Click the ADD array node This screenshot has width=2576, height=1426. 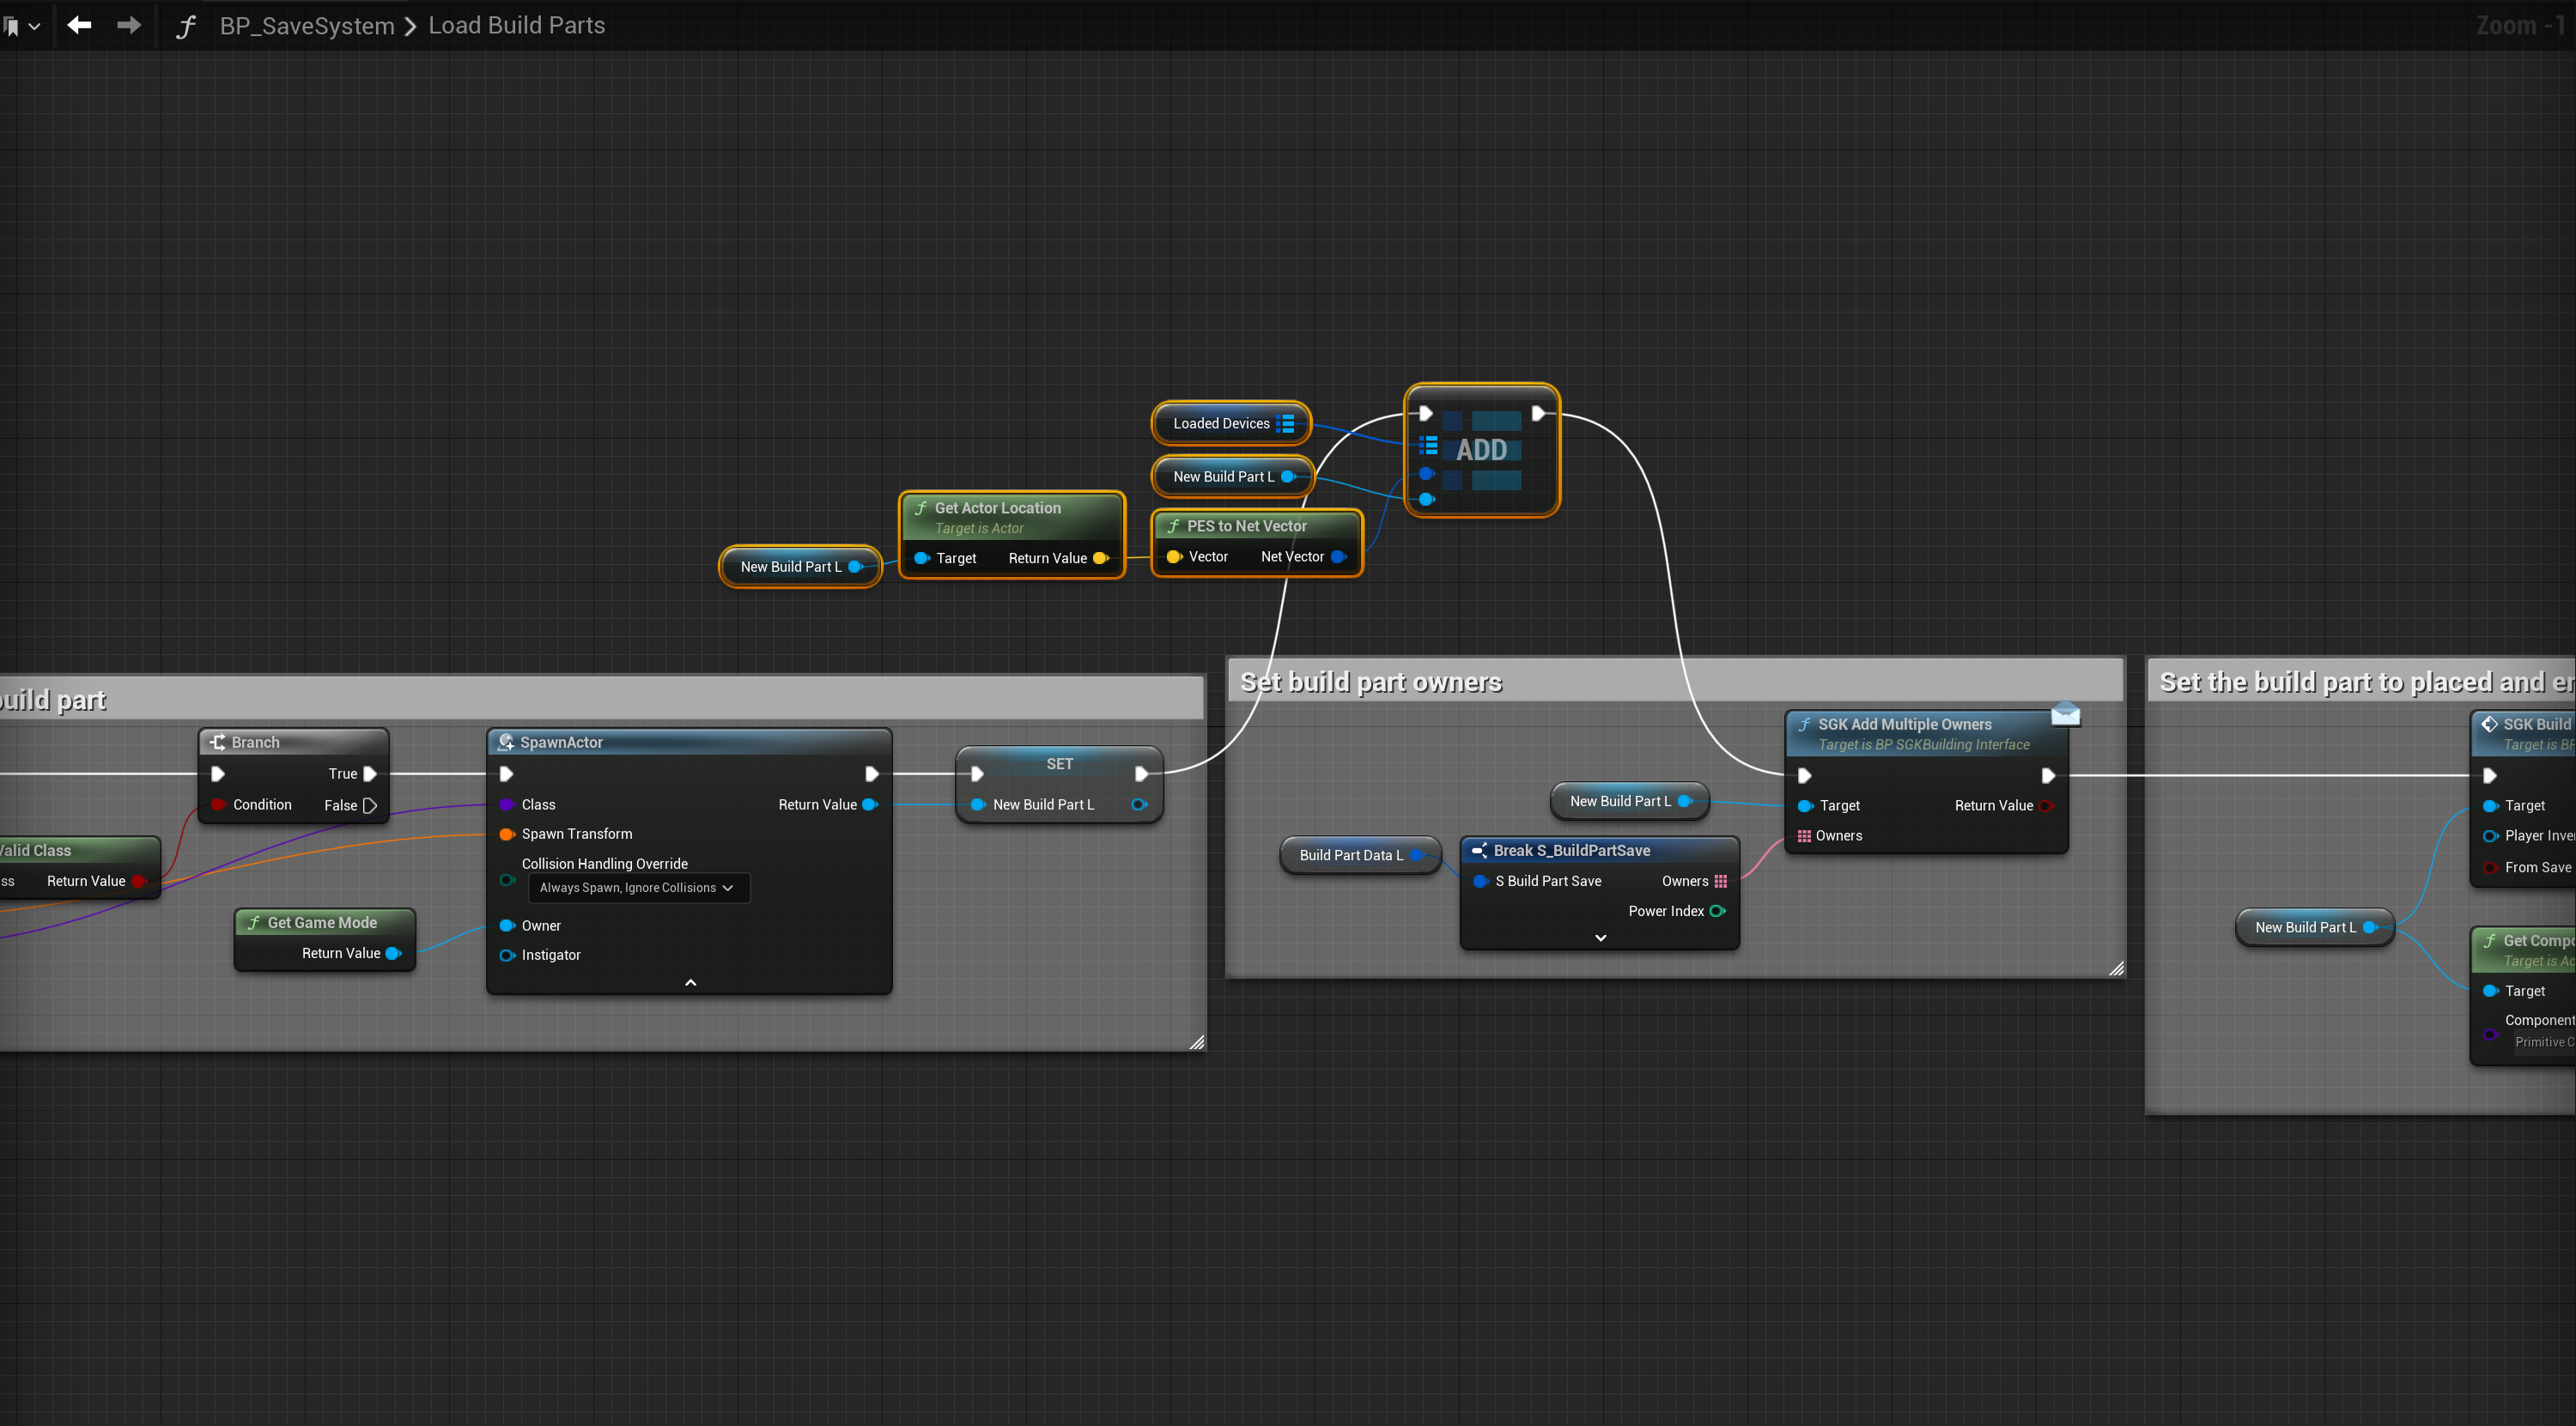click(x=1481, y=450)
